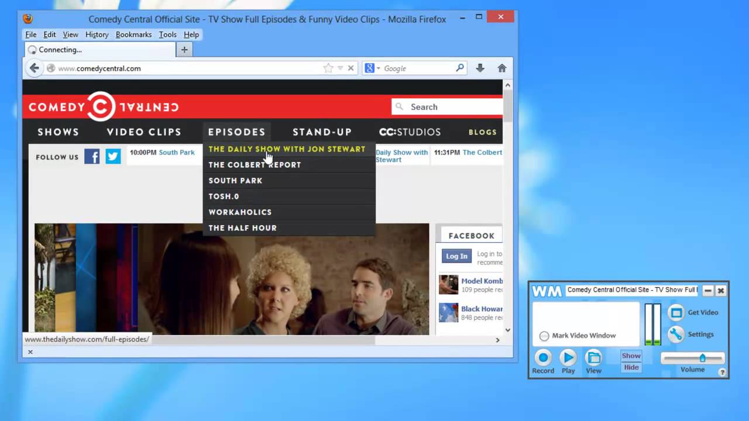Screen dimensions: 749x421
Task: Go to Firefox home page icon
Action: pyautogui.click(x=502, y=68)
